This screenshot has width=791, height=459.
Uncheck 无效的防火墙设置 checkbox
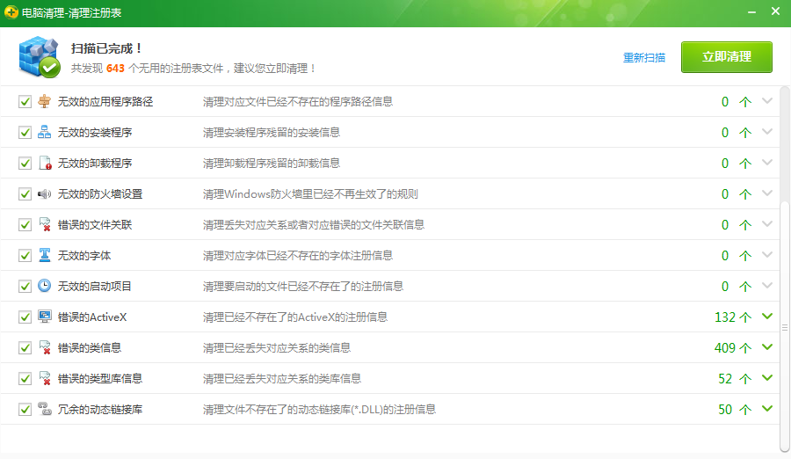[x=25, y=194]
